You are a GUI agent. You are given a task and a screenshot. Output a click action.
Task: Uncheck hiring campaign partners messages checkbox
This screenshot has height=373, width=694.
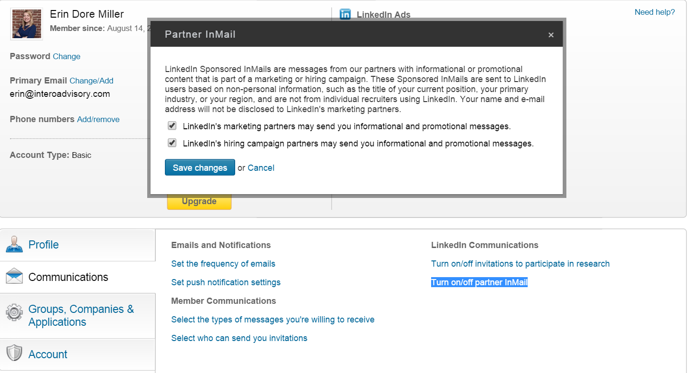pos(172,143)
